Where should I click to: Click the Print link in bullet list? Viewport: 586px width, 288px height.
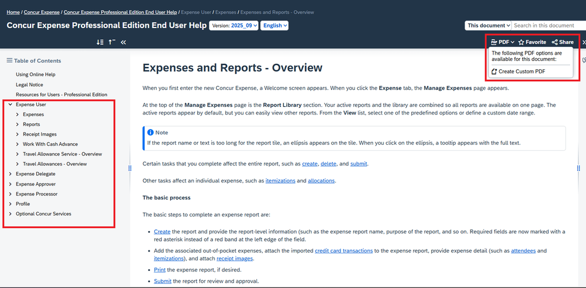160,270
